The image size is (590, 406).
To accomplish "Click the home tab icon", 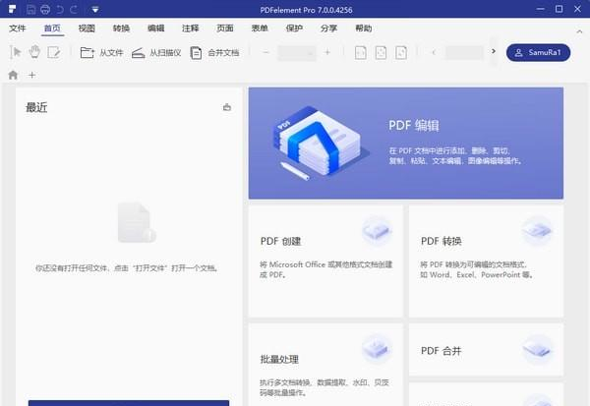I will click(13, 75).
